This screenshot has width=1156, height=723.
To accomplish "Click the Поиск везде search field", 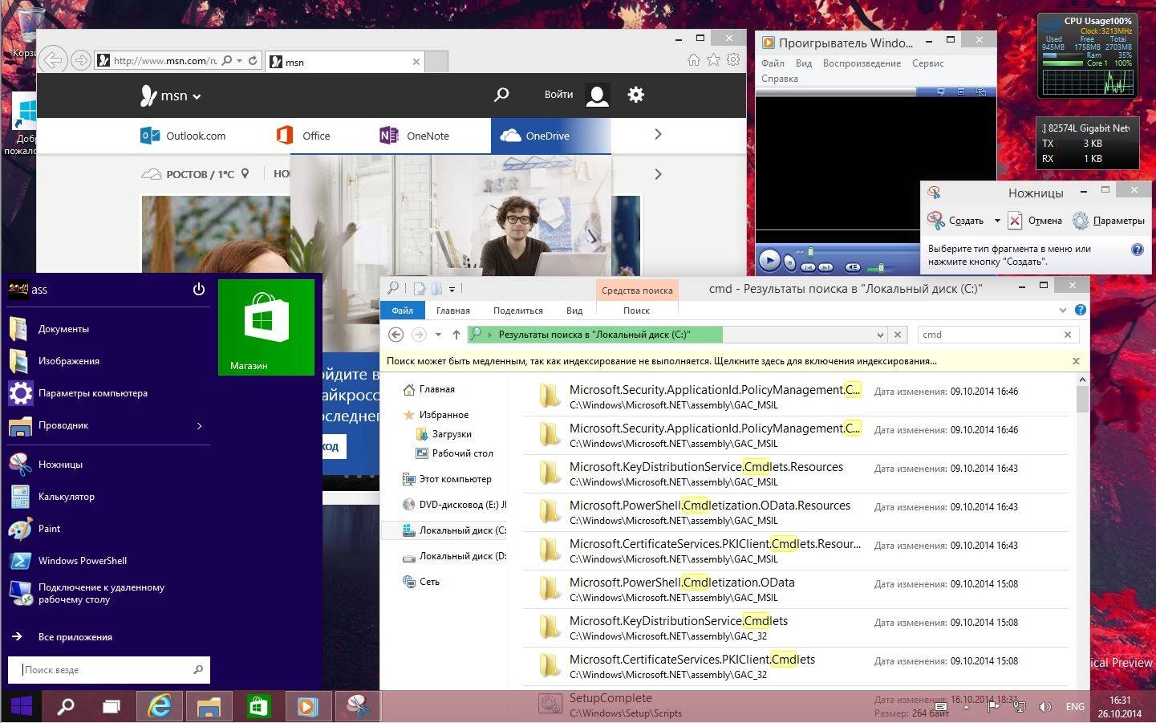I will coord(109,669).
